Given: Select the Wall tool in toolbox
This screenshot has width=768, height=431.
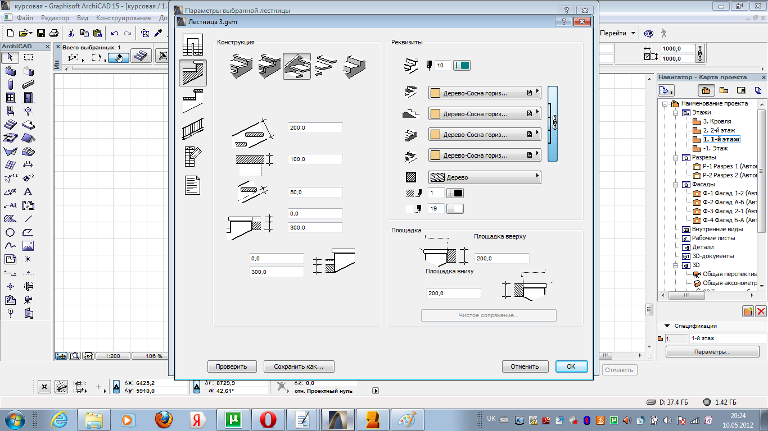Looking at the screenshot, I should click(x=10, y=71).
